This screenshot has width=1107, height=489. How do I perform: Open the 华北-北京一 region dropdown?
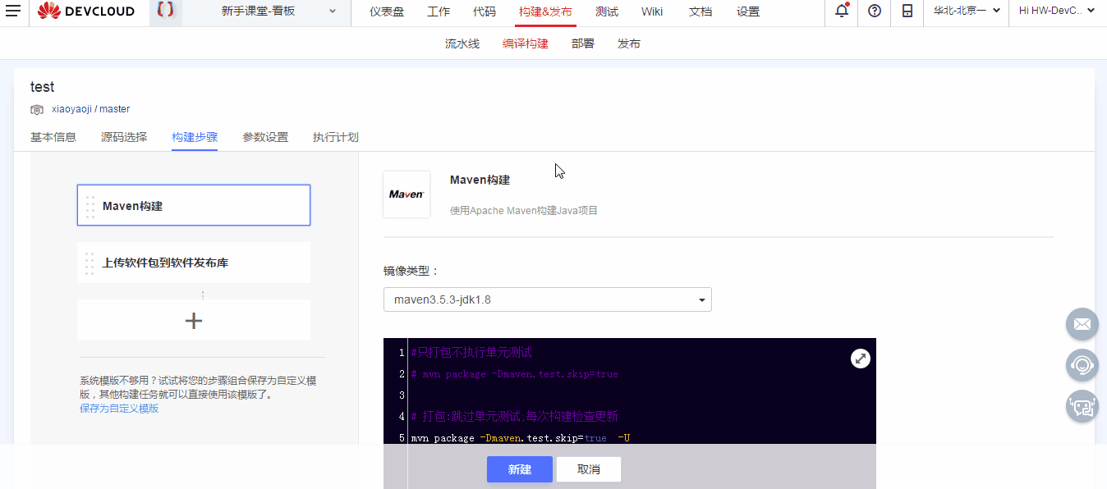point(966,11)
